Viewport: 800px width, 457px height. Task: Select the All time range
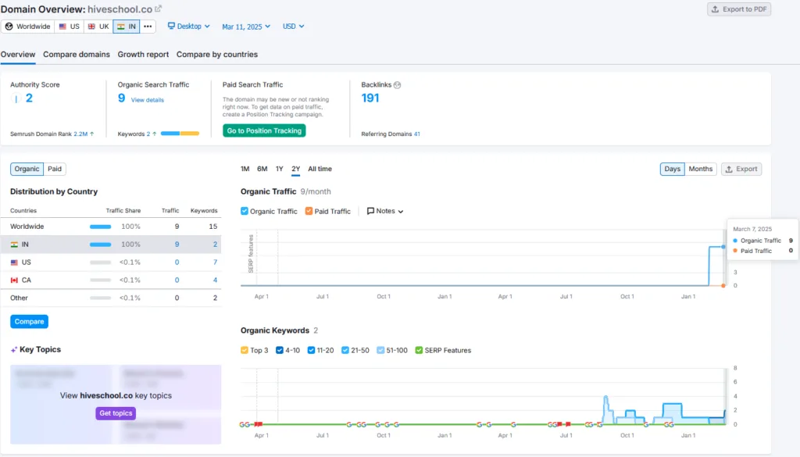(320, 169)
